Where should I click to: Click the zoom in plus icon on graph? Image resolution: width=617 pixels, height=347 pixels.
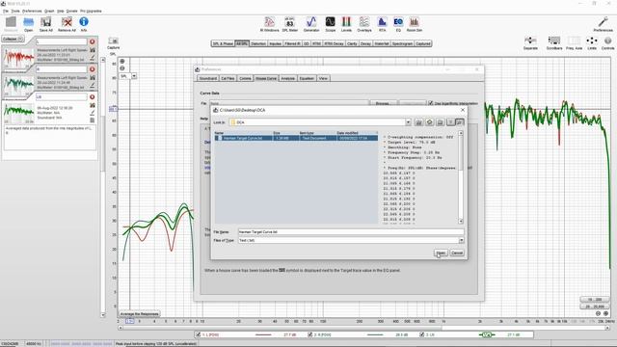[x=122, y=62]
